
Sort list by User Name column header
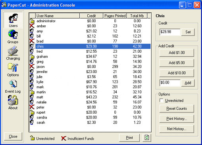pos(58,16)
